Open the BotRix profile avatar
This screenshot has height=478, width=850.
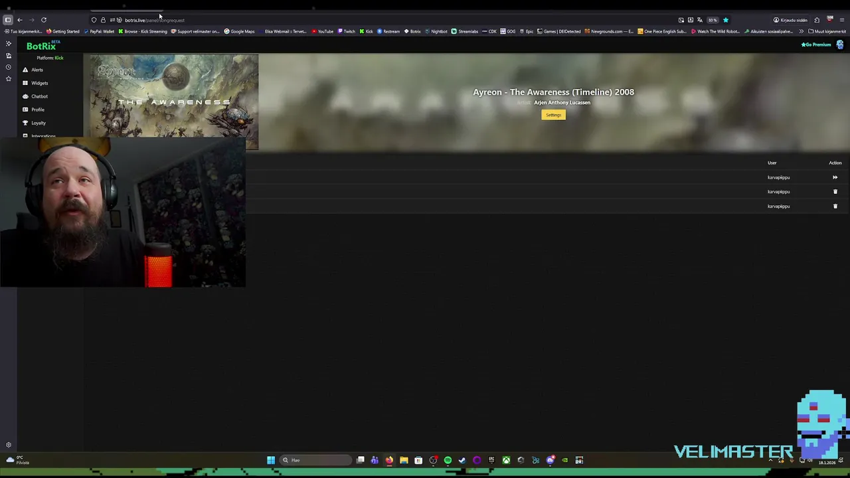coord(840,44)
